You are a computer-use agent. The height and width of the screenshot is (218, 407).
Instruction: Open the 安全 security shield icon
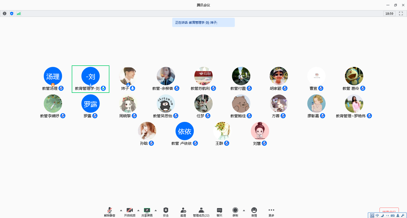point(166,211)
